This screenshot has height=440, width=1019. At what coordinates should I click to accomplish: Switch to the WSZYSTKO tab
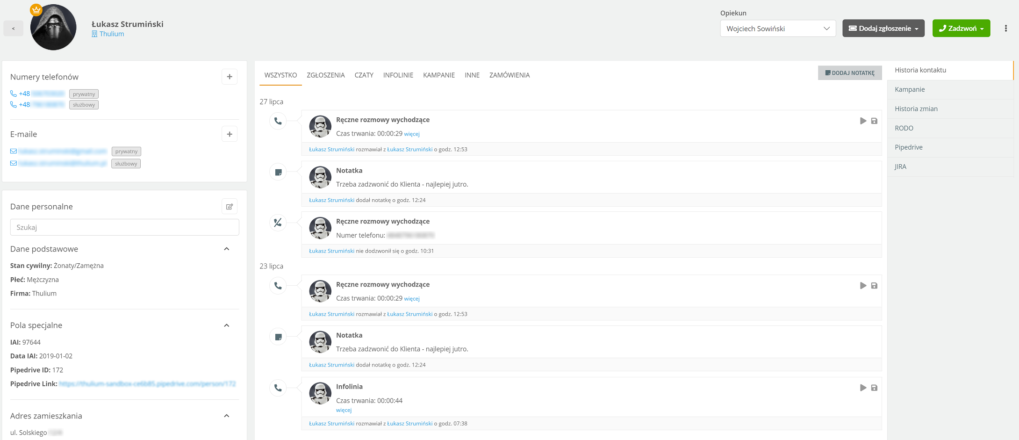click(280, 75)
